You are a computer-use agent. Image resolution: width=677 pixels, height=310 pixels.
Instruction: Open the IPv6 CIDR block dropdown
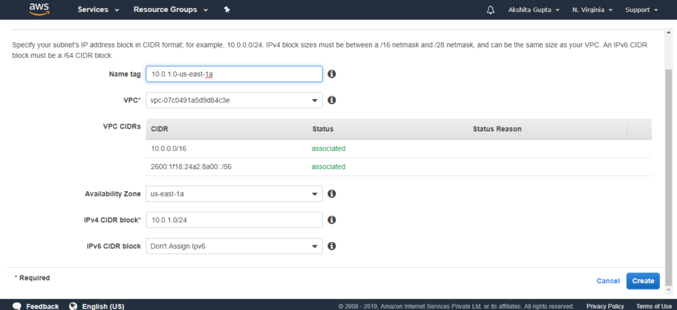(x=234, y=246)
